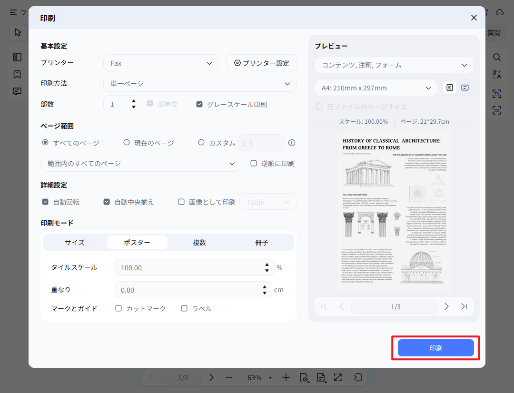Select the all pages radio (すべてのページ)
Viewport: 514px width, 393px height.
45,143
